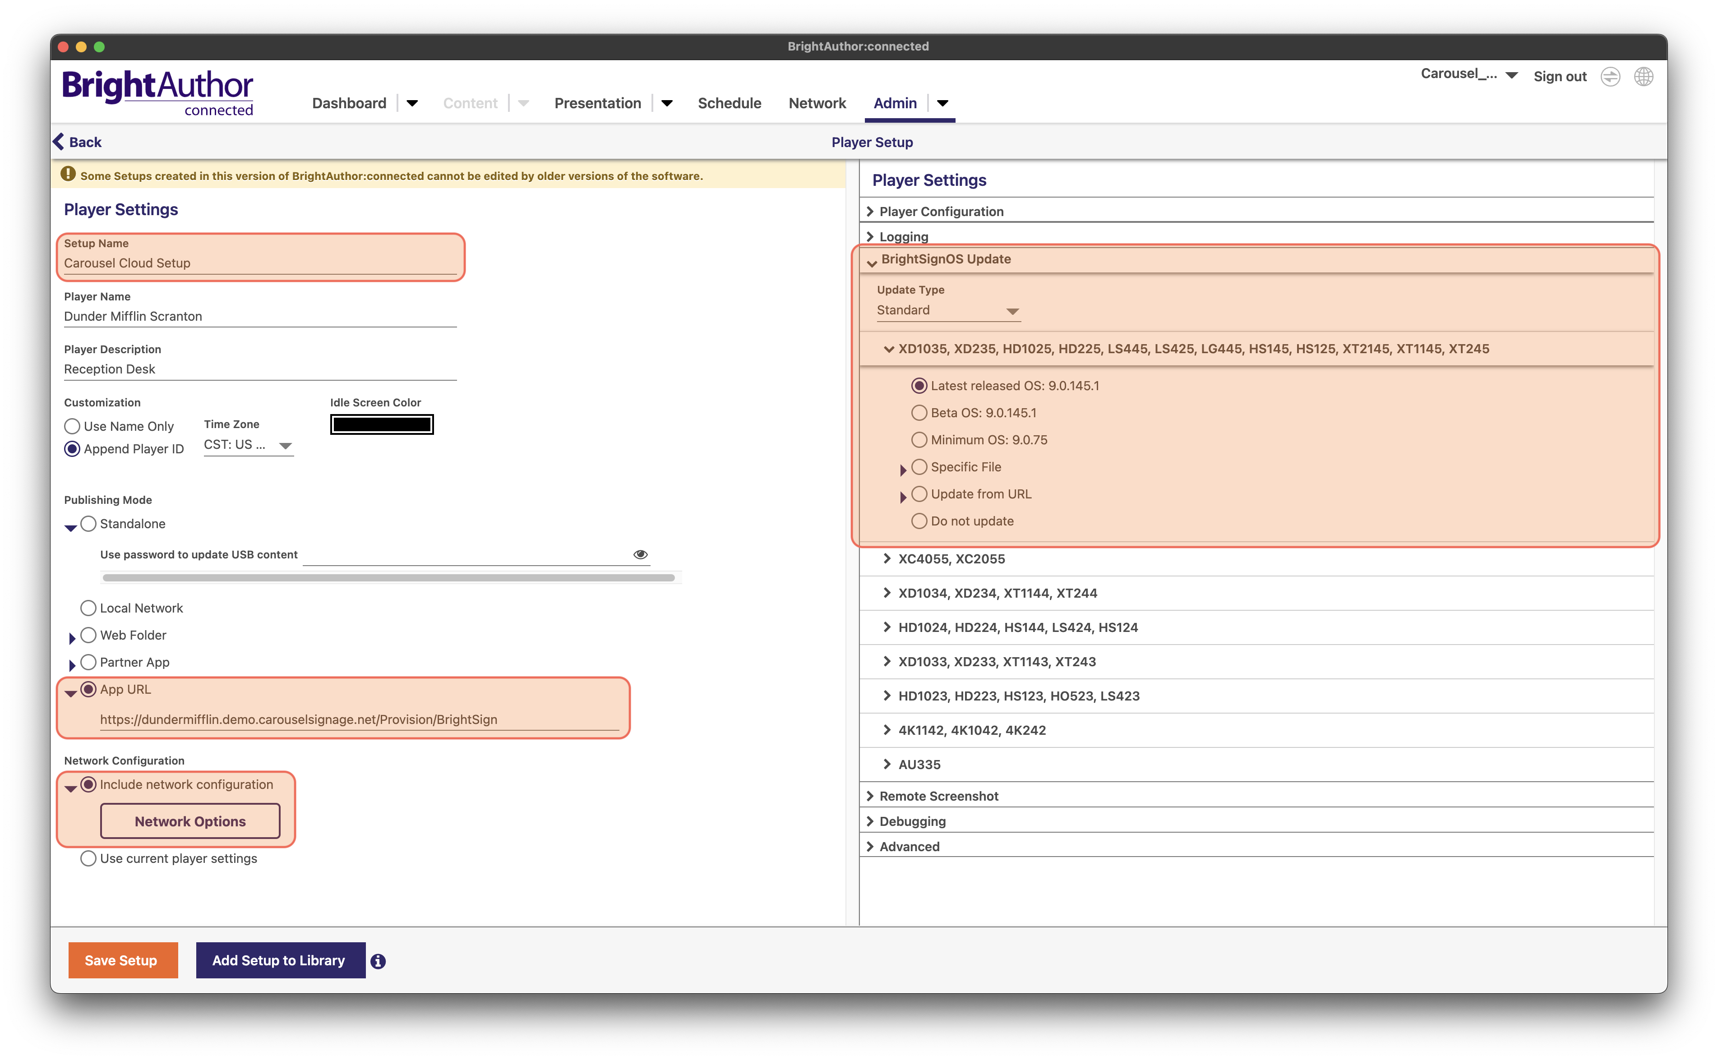Choose Local Network publishing mode
The height and width of the screenshot is (1060, 1718).
pos(88,608)
